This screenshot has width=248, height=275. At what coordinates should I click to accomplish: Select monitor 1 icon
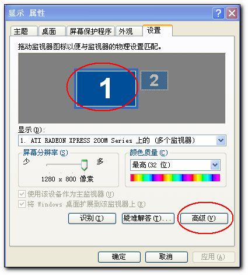point(106,88)
